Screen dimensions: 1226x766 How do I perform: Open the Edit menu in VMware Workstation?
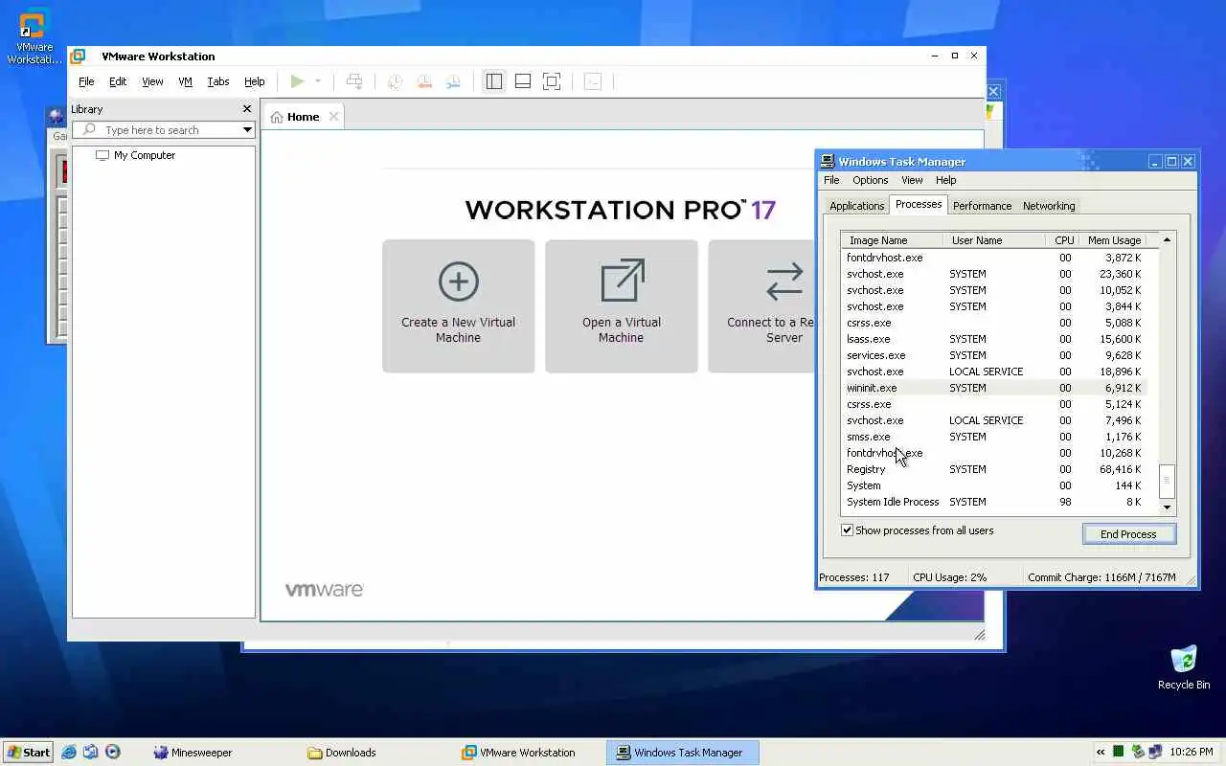[x=118, y=81]
